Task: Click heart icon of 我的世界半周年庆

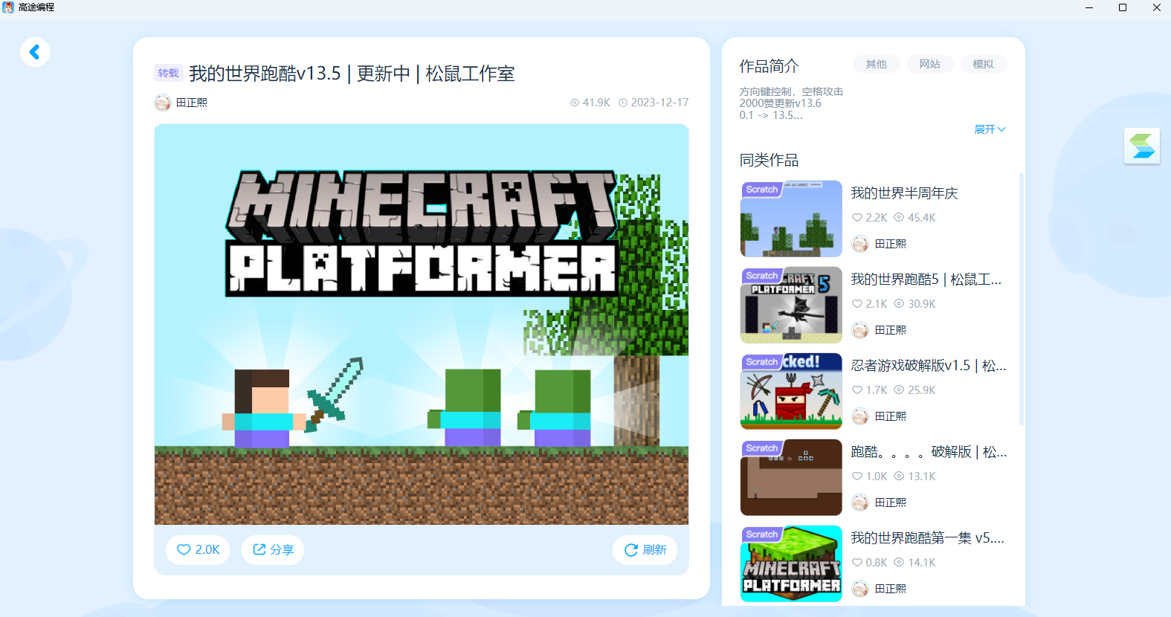Action: pos(857,218)
